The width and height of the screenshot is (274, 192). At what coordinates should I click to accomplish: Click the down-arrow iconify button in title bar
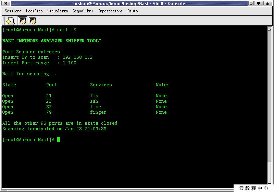pyautogui.click(x=258, y=3)
